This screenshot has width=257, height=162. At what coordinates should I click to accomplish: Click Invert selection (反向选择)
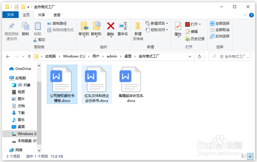[x=219, y=36]
